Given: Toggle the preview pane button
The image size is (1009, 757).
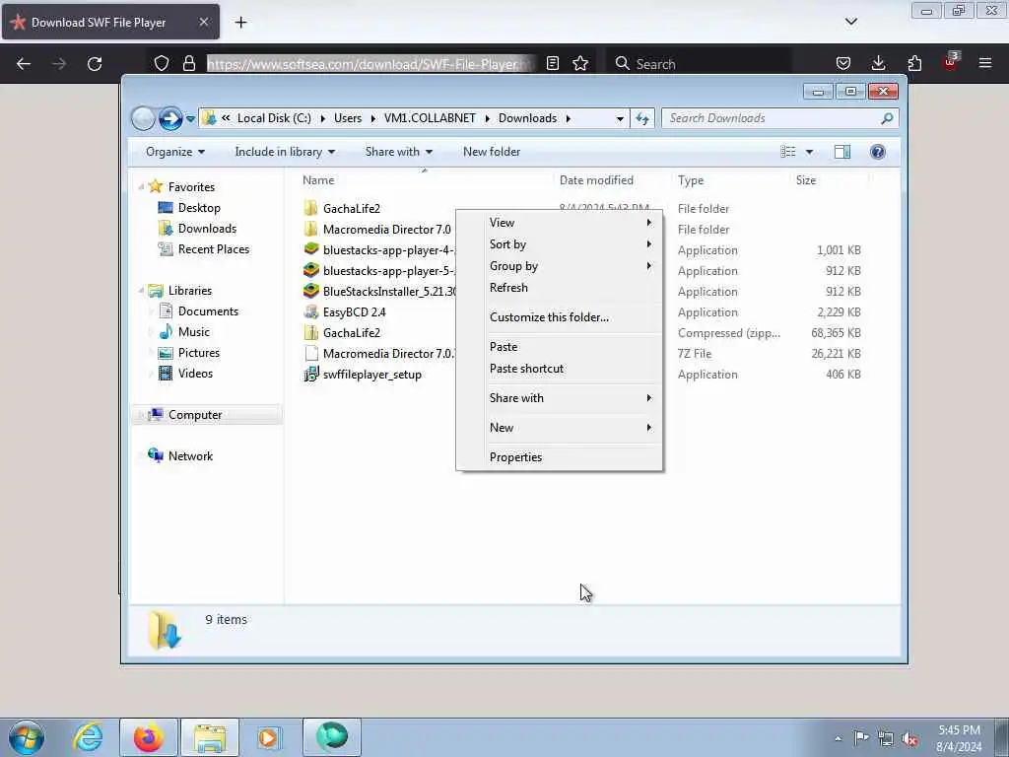Looking at the screenshot, I should 842,152.
